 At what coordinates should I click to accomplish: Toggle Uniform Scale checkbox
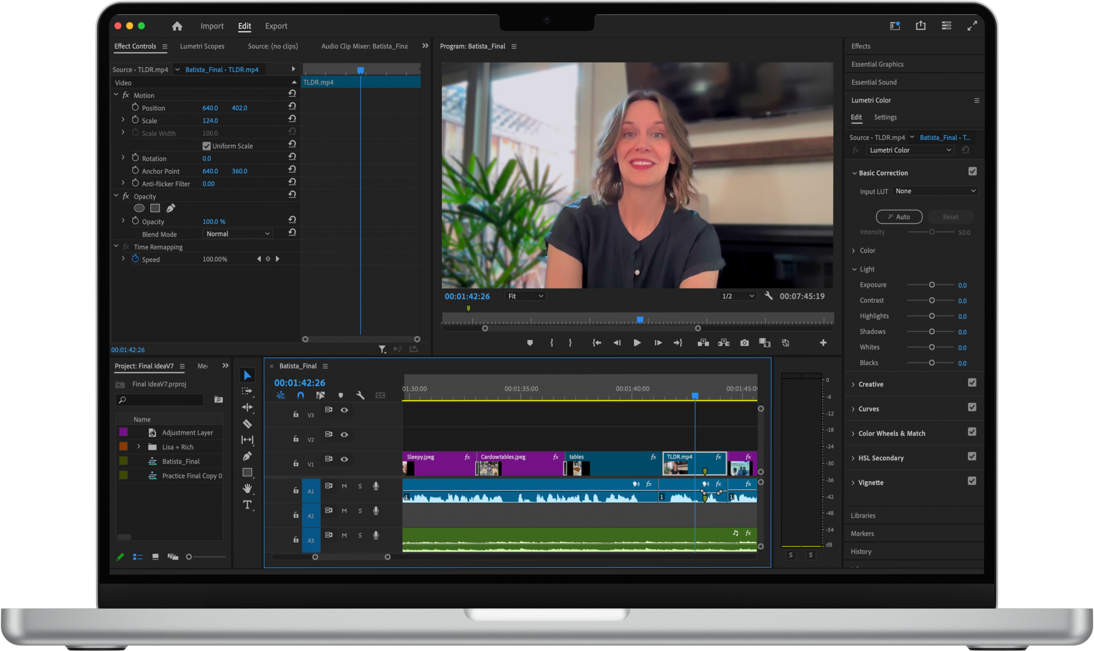[206, 146]
